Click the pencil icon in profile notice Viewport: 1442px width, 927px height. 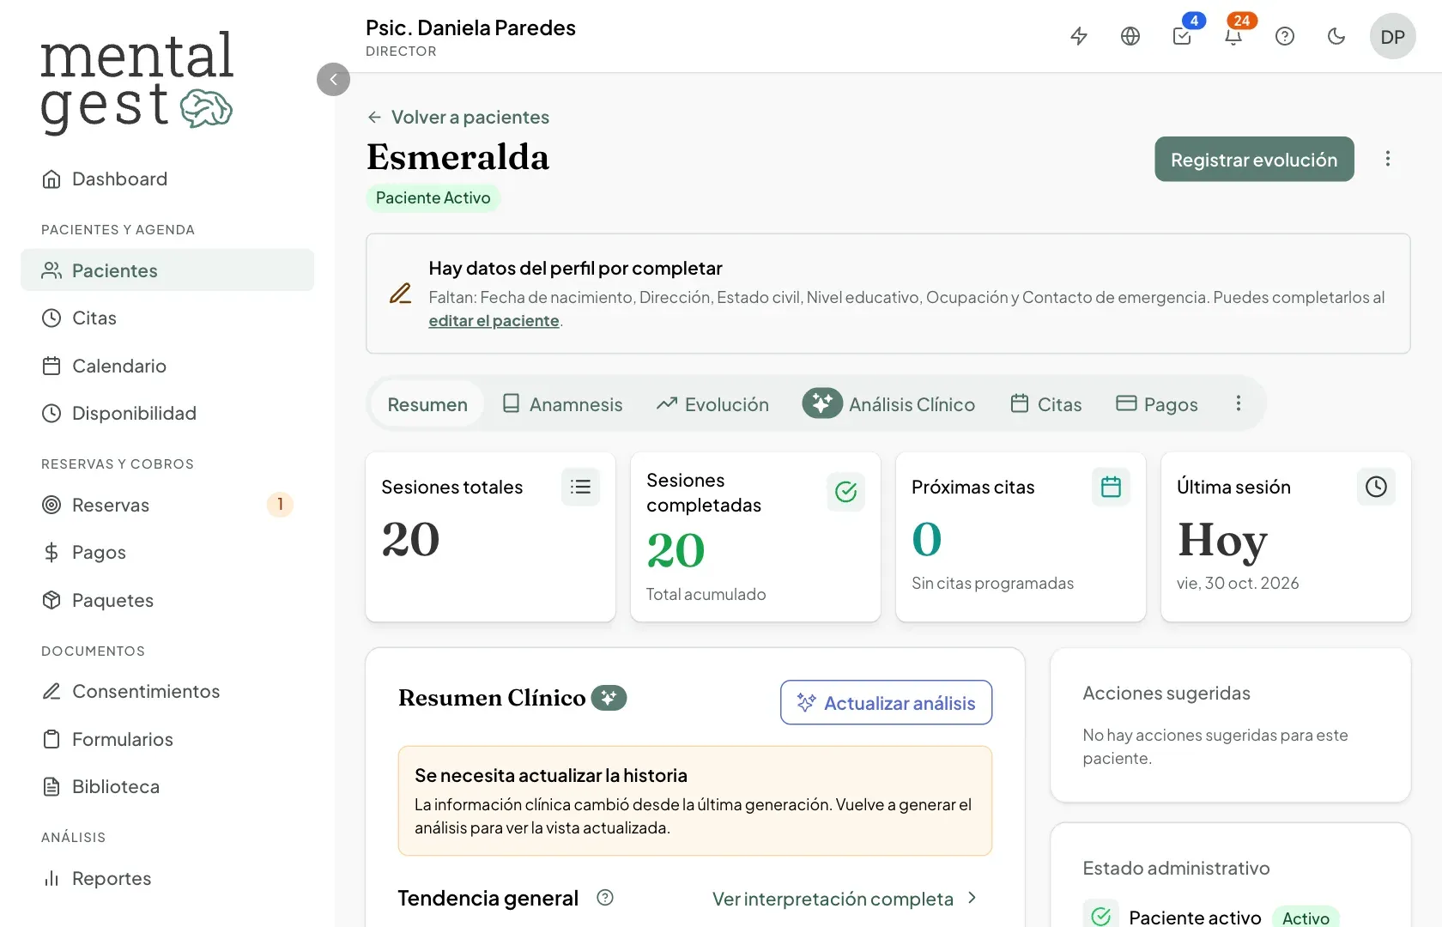(x=400, y=294)
